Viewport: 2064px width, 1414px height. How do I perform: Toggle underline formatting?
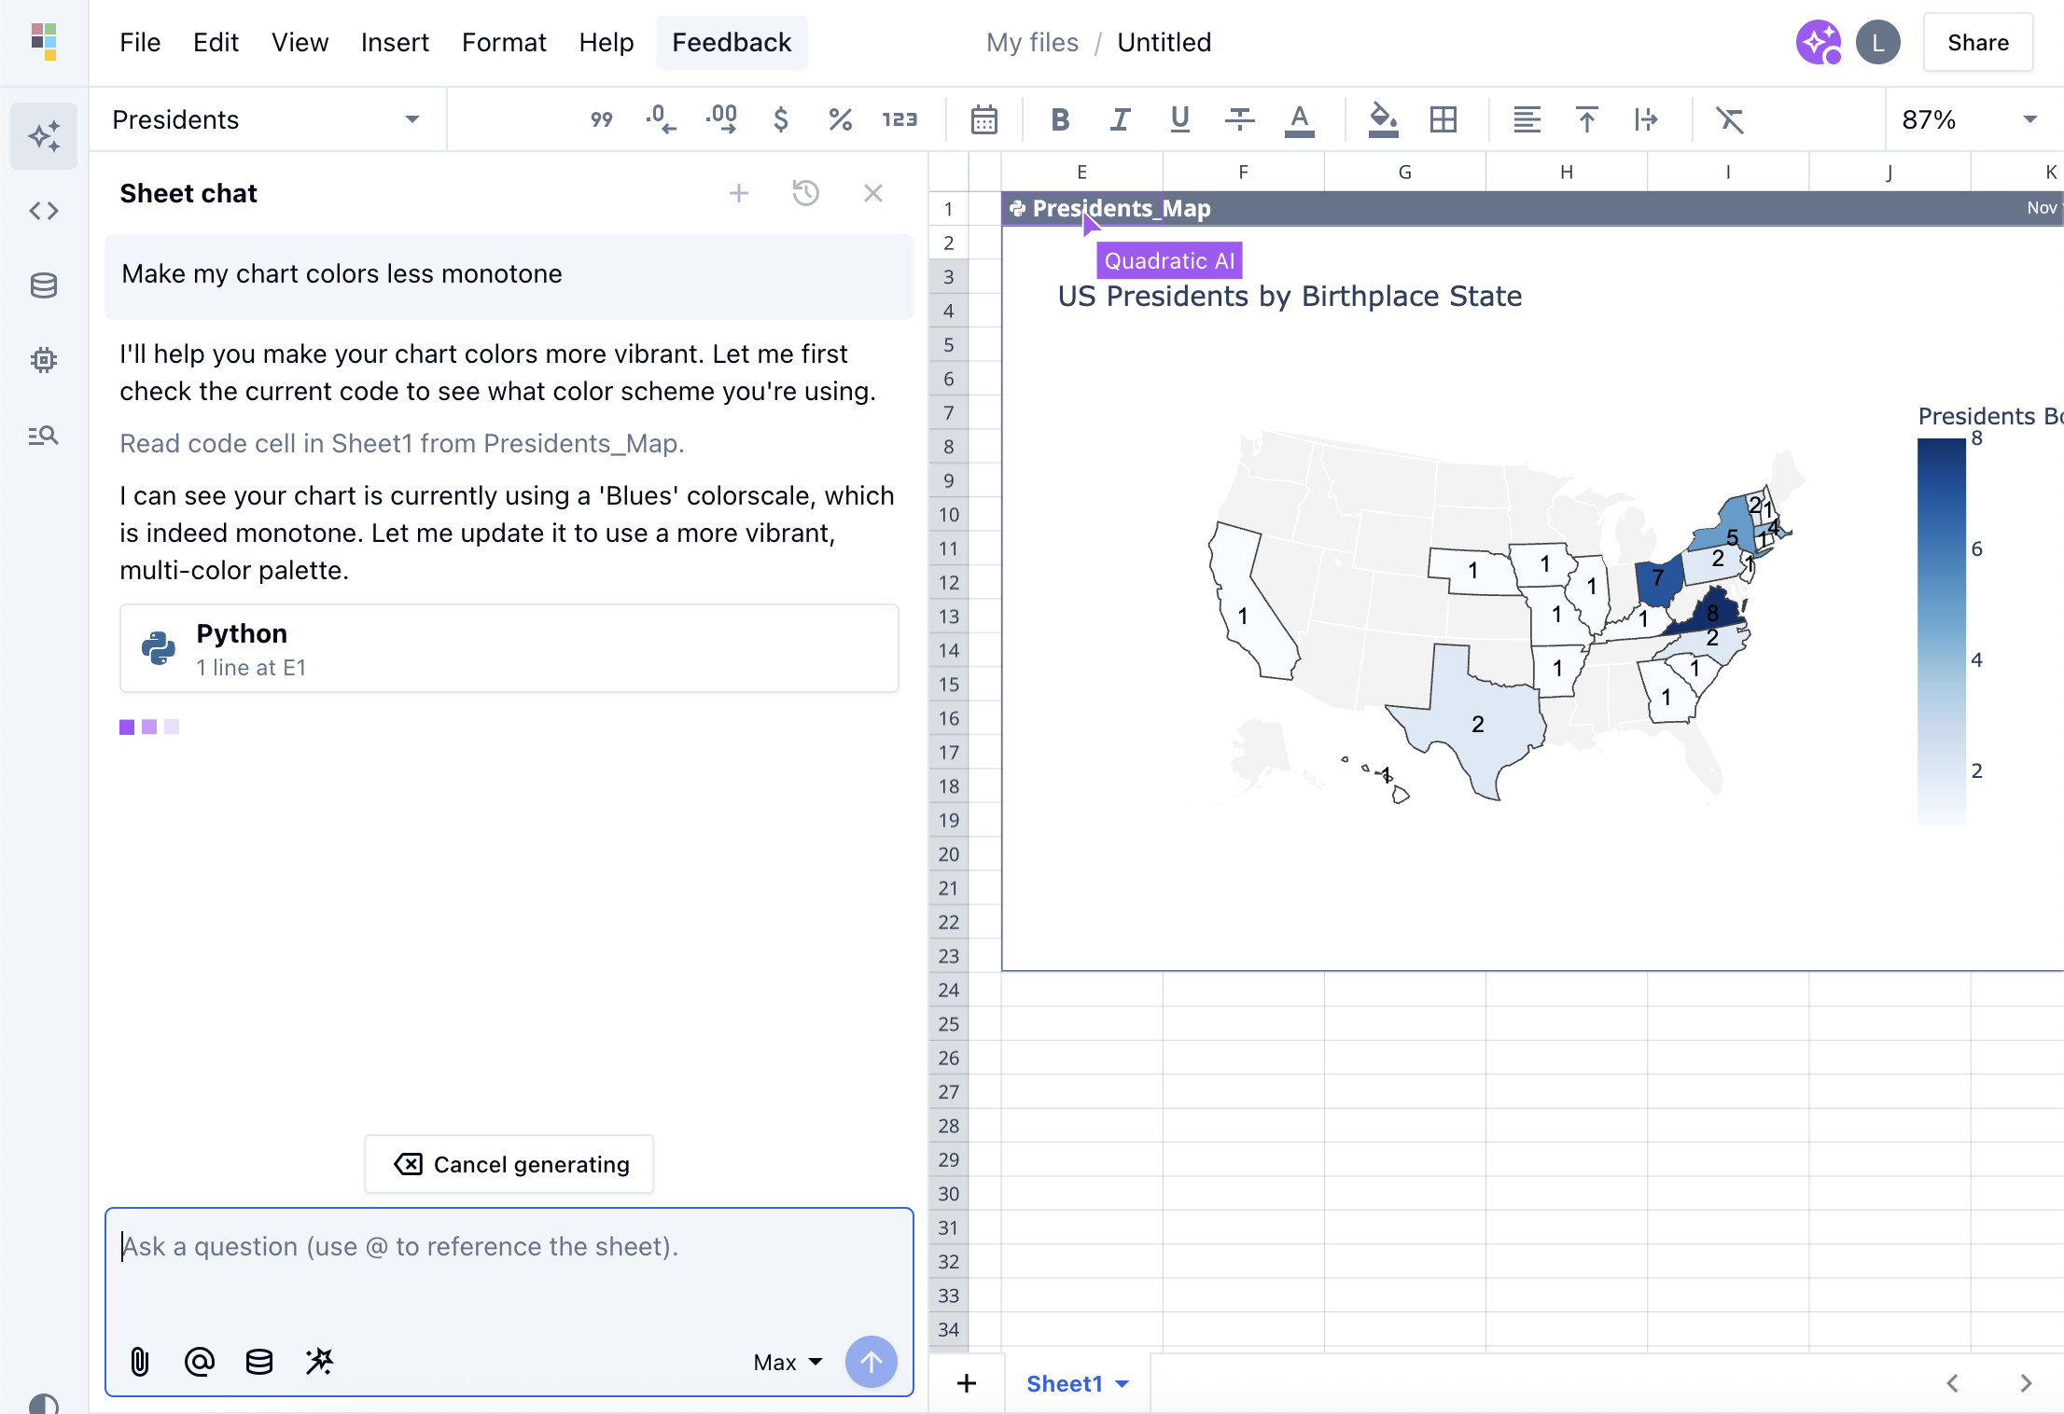(x=1179, y=119)
